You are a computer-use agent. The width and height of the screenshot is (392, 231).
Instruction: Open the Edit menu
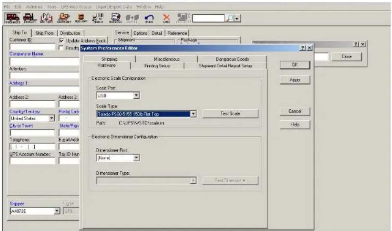tap(18, 7)
